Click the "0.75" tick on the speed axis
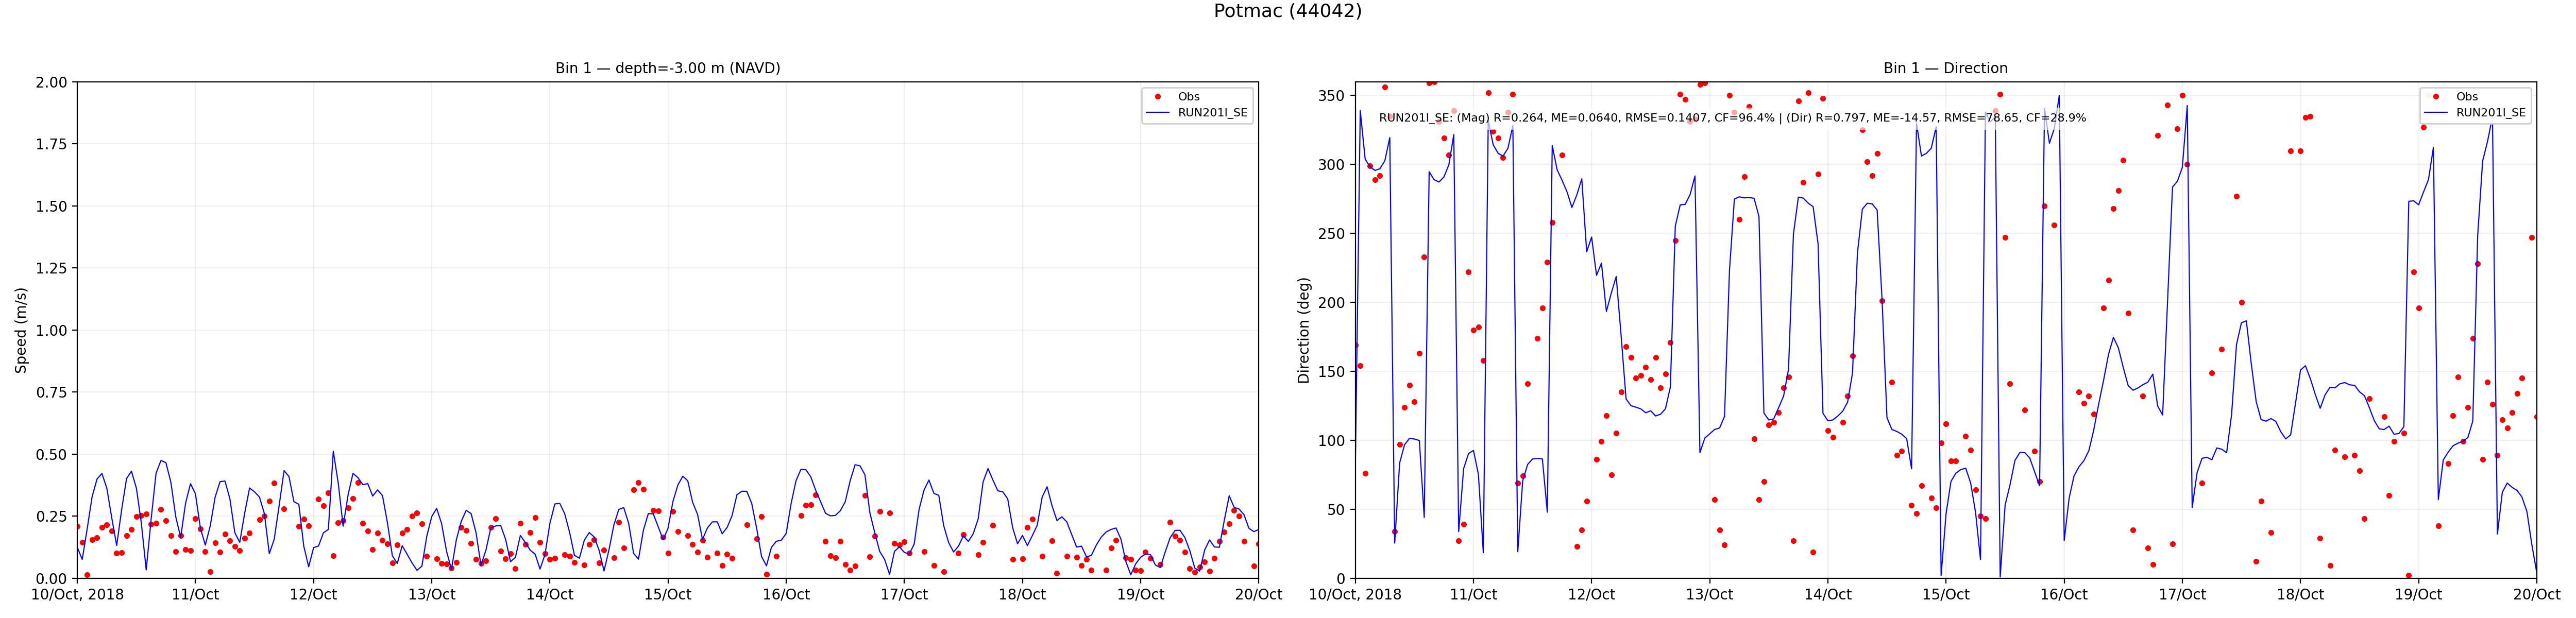 pyautogui.click(x=51, y=392)
